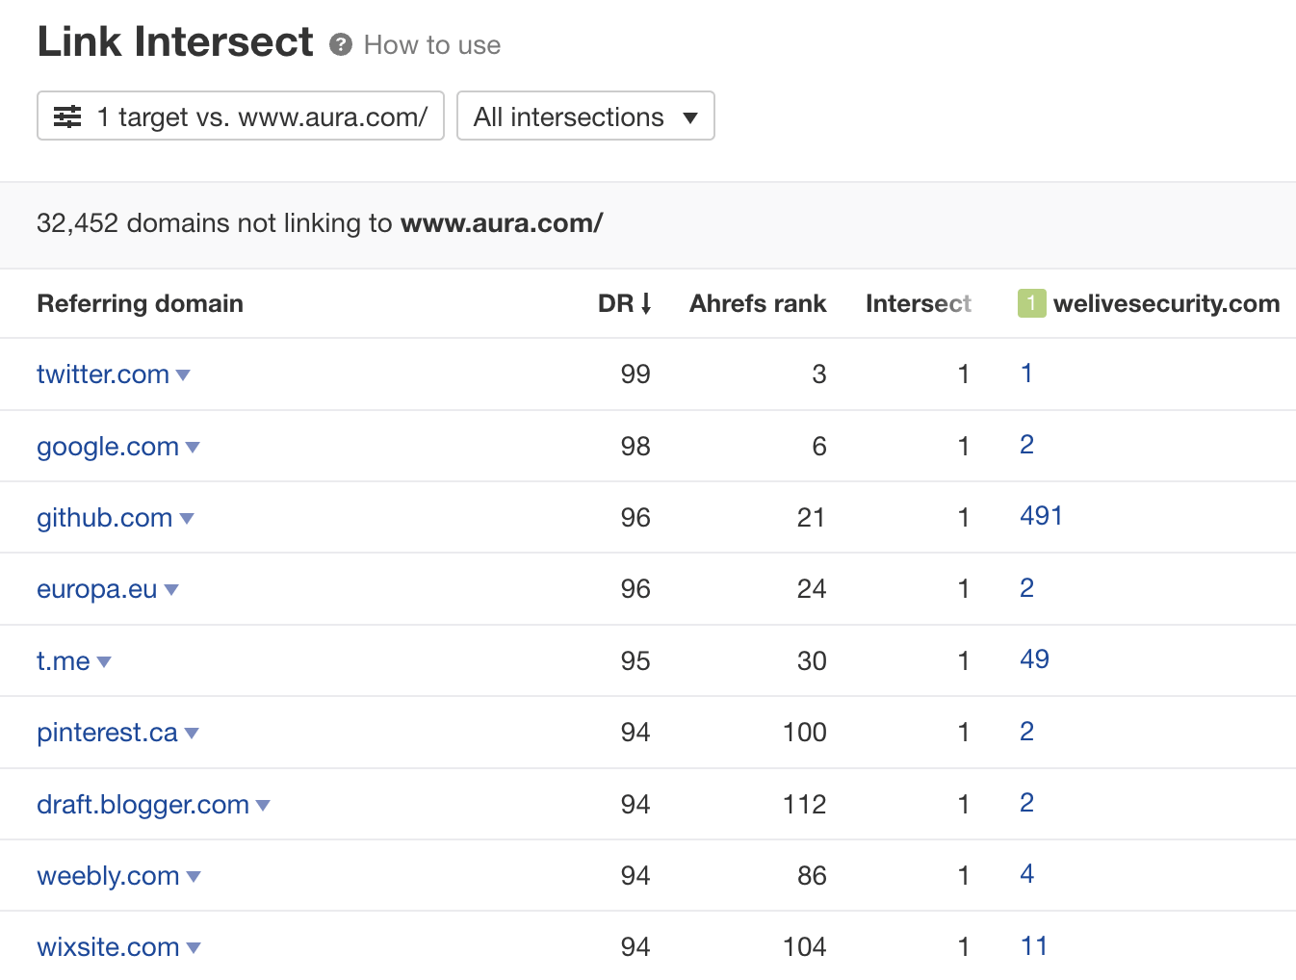The image size is (1296, 980).
Task: Click the 11 backlinks link for wixsite.com
Action: 1034,946
